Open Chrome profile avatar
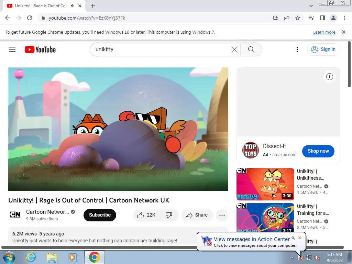 [x=333, y=18]
